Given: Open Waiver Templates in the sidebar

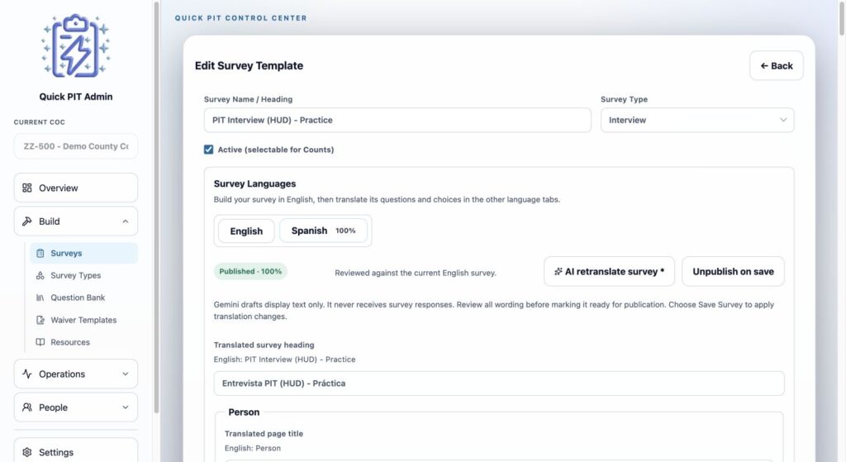Looking at the screenshot, I should (x=83, y=320).
